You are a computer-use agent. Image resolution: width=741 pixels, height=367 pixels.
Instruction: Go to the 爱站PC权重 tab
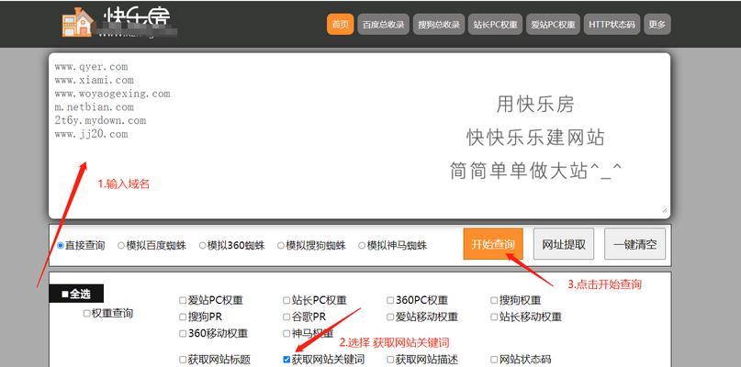point(553,25)
